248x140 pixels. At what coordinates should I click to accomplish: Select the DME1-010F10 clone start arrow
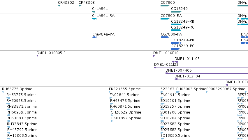click(154, 56)
